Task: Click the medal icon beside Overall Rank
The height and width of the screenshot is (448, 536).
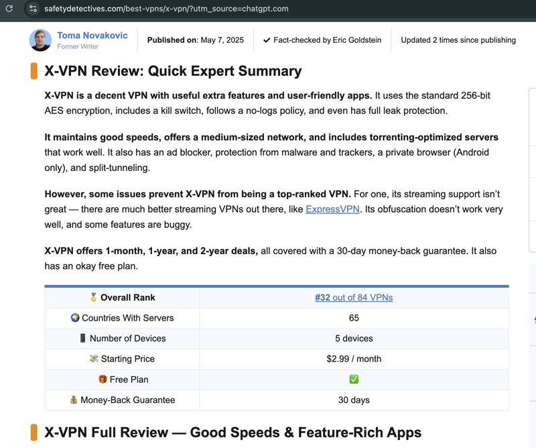Action: click(x=94, y=298)
